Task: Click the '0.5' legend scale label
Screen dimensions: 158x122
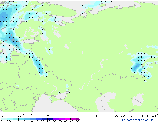Action: pyautogui.click(x=9, y=121)
